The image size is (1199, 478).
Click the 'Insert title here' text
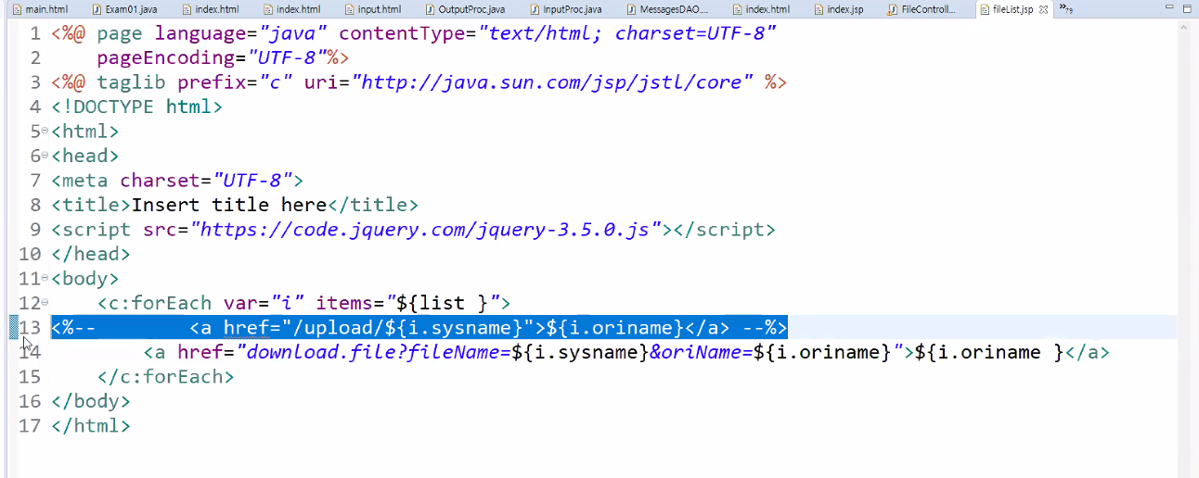coord(228,205)
